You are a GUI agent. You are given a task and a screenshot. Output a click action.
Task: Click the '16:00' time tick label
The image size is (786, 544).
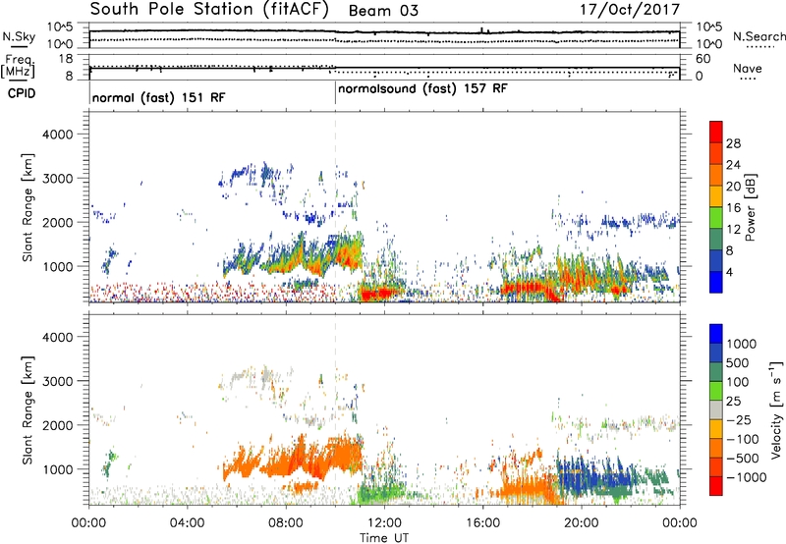click(482, 523)
